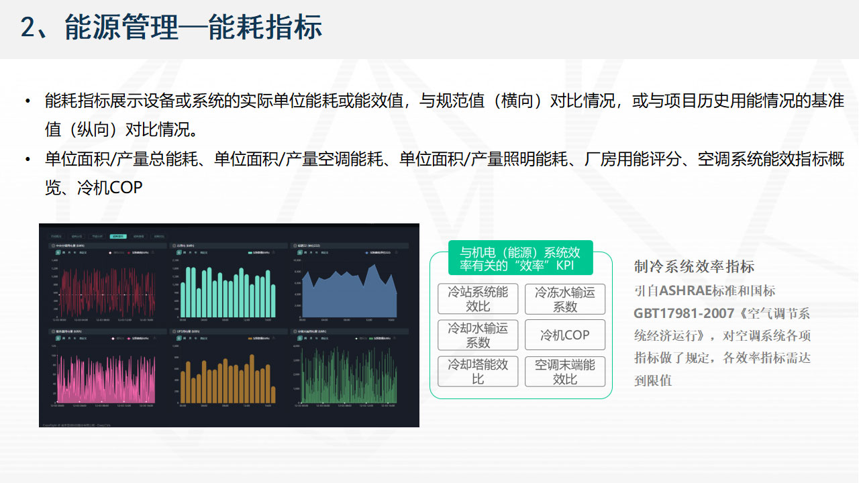Select 日 period toggle on teal bar chart
Viewport: 859px width, 483px height.
pyautogui.click(x=178, y=253)
